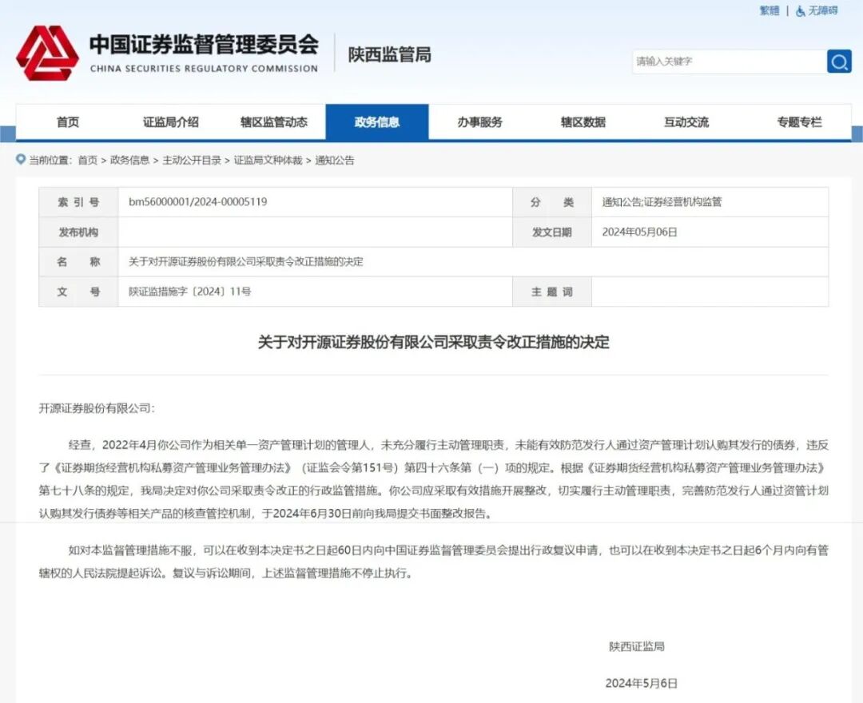Open the 办事服务 navigation tab
Image resolution: width=863 pixels, height=703 pixels.
(480, 121)
